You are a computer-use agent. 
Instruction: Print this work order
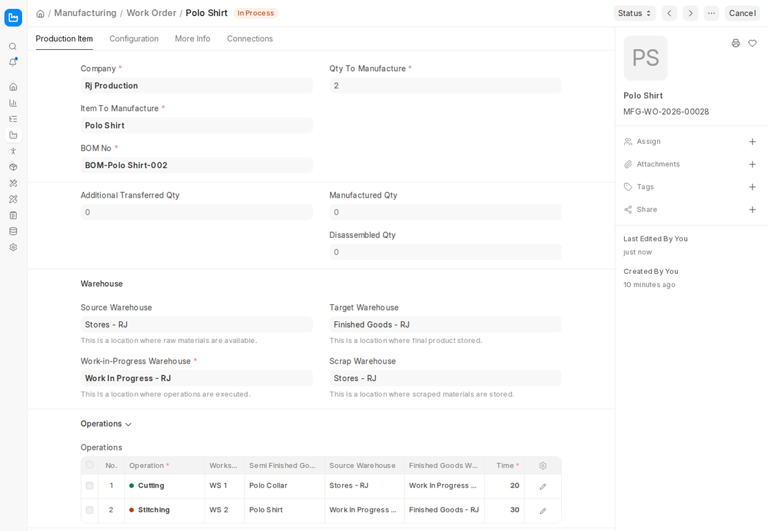(735, 44)
